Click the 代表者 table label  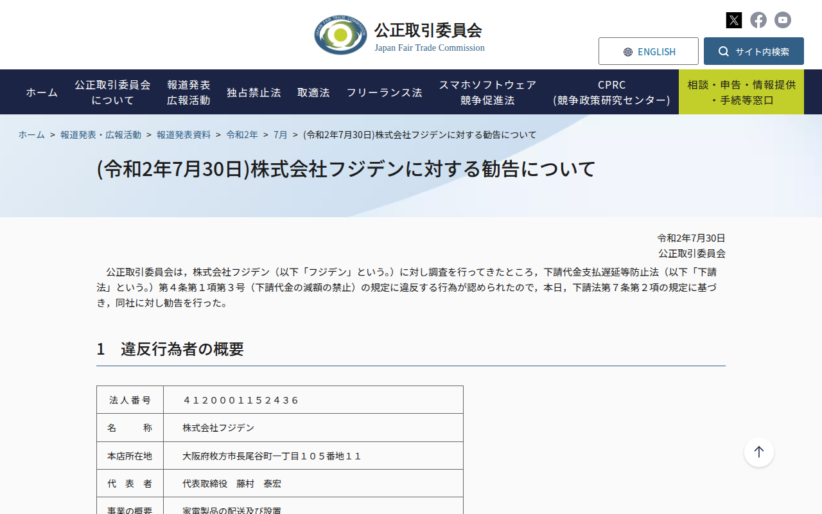click(130, 484)
